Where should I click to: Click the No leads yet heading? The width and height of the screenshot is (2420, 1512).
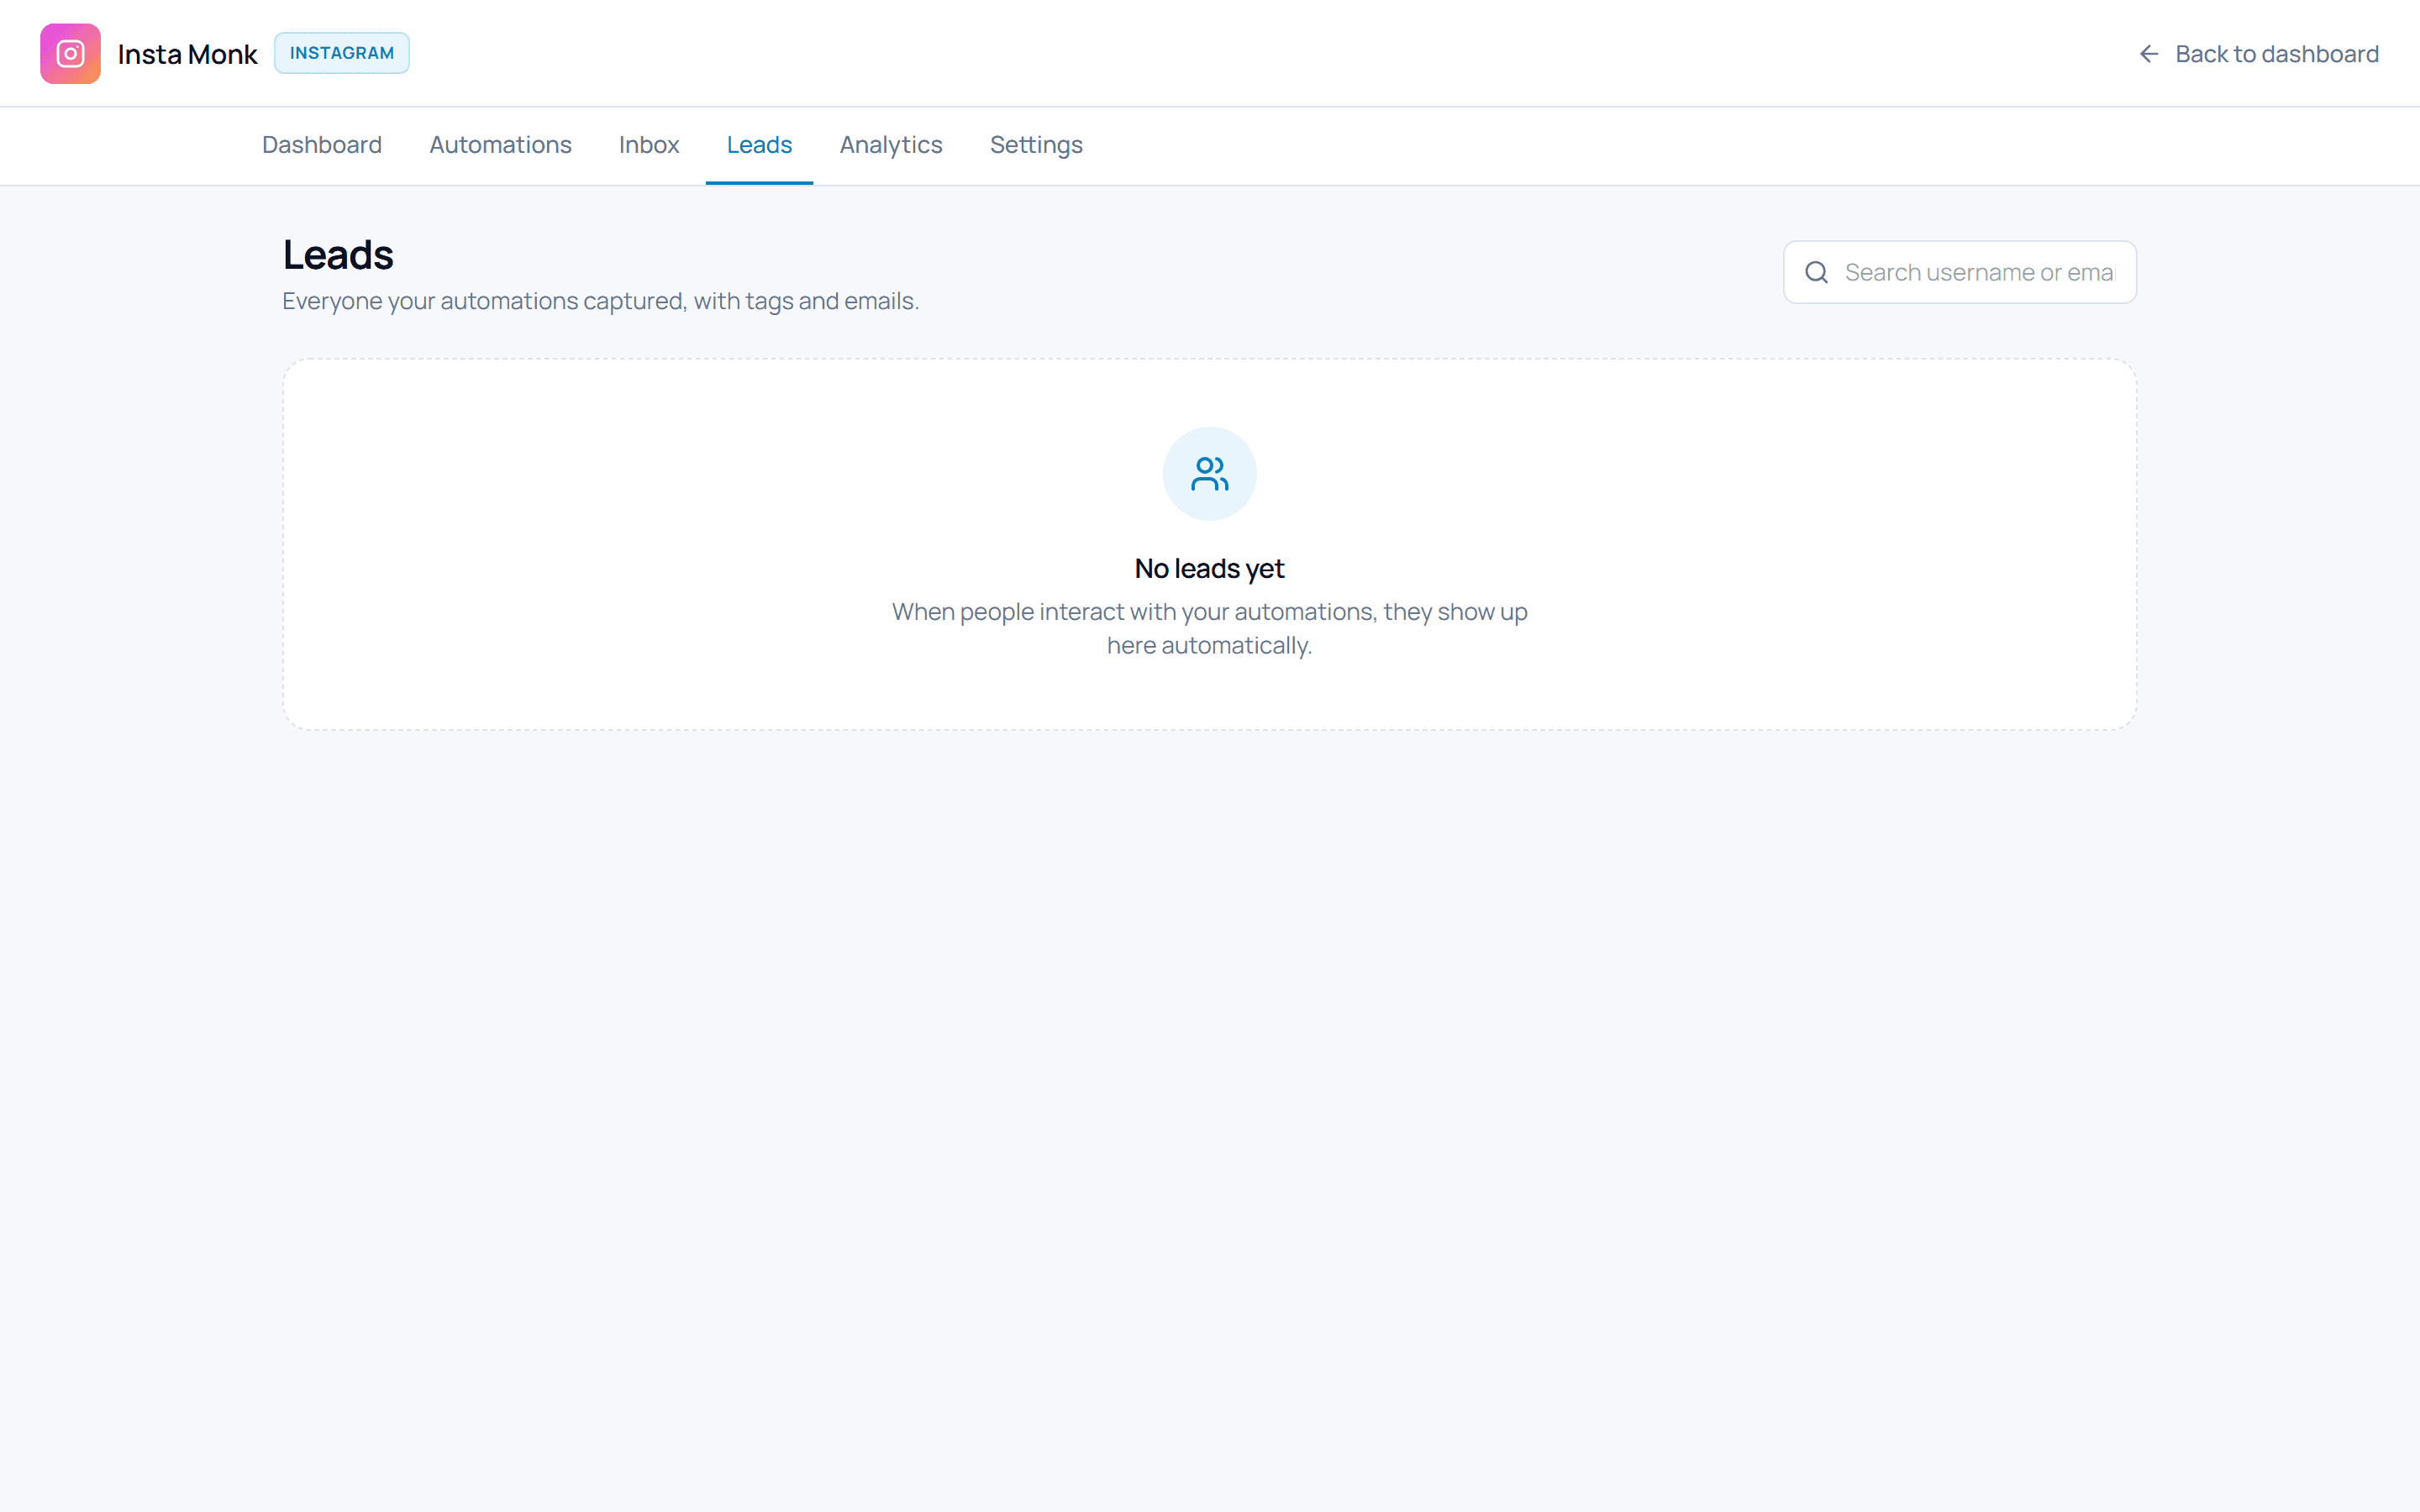(x=1209, y=568)
